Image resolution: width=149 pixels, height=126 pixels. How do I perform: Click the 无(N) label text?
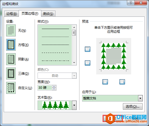22,31
